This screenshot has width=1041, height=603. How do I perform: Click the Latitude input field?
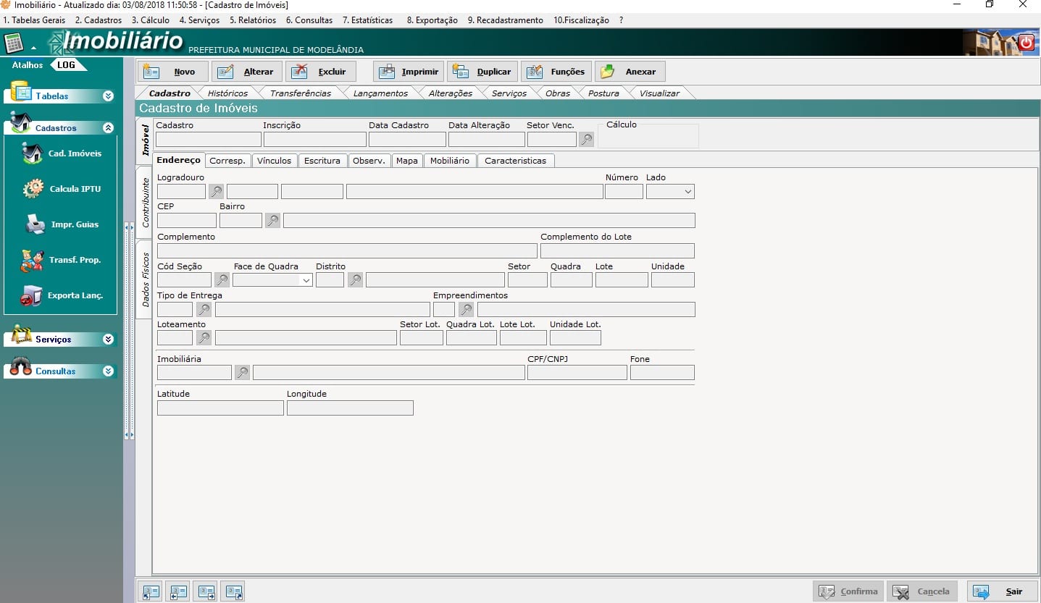click(220, 408)
